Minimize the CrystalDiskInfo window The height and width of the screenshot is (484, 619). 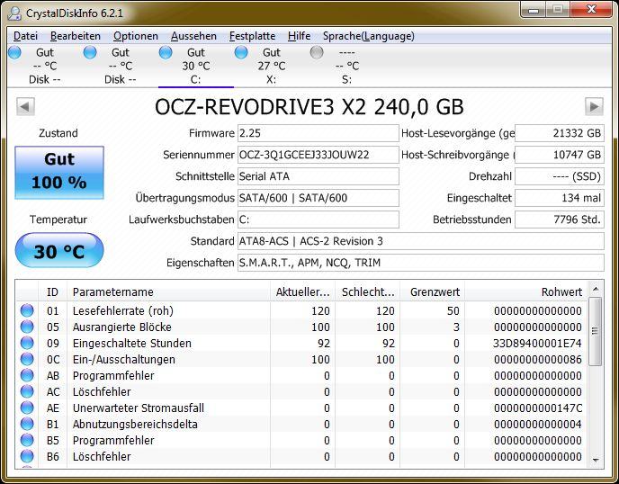(534, 10)
